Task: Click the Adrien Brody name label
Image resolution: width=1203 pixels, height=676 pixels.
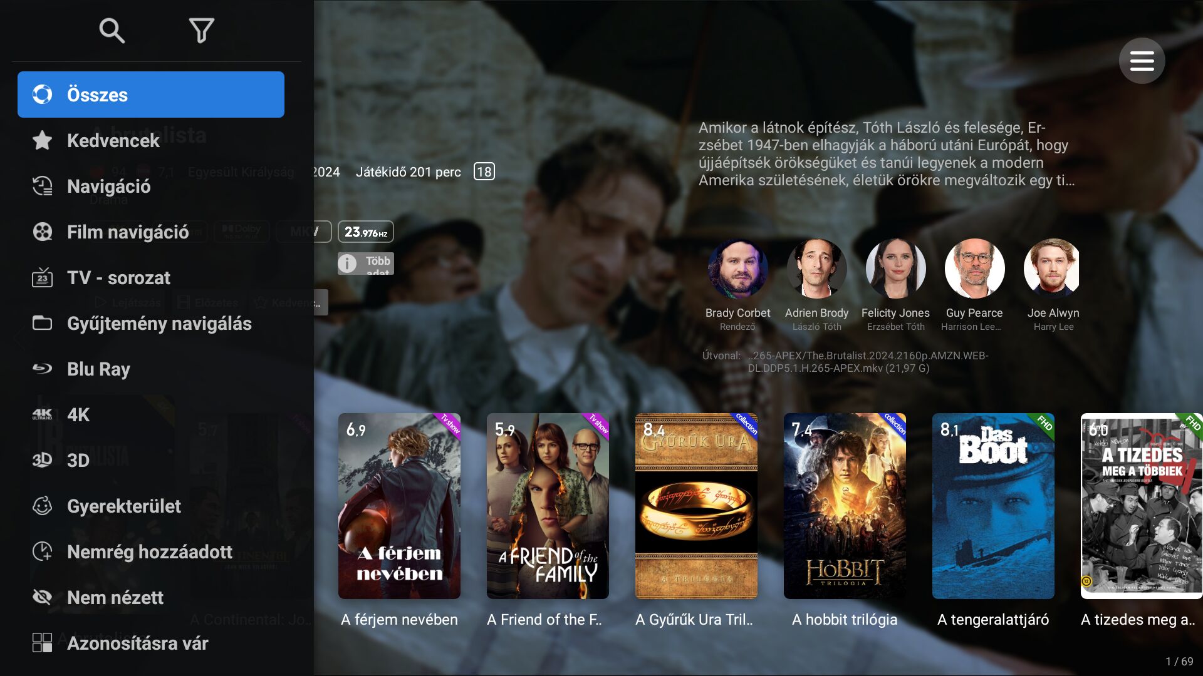Action: [x=816, y=313]
